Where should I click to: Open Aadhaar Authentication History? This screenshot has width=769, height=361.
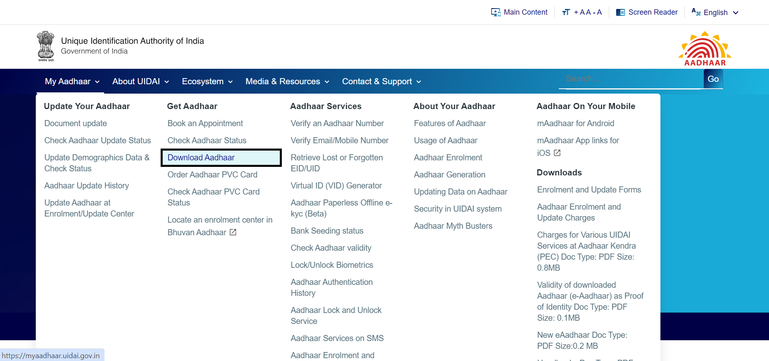point(332,287)
